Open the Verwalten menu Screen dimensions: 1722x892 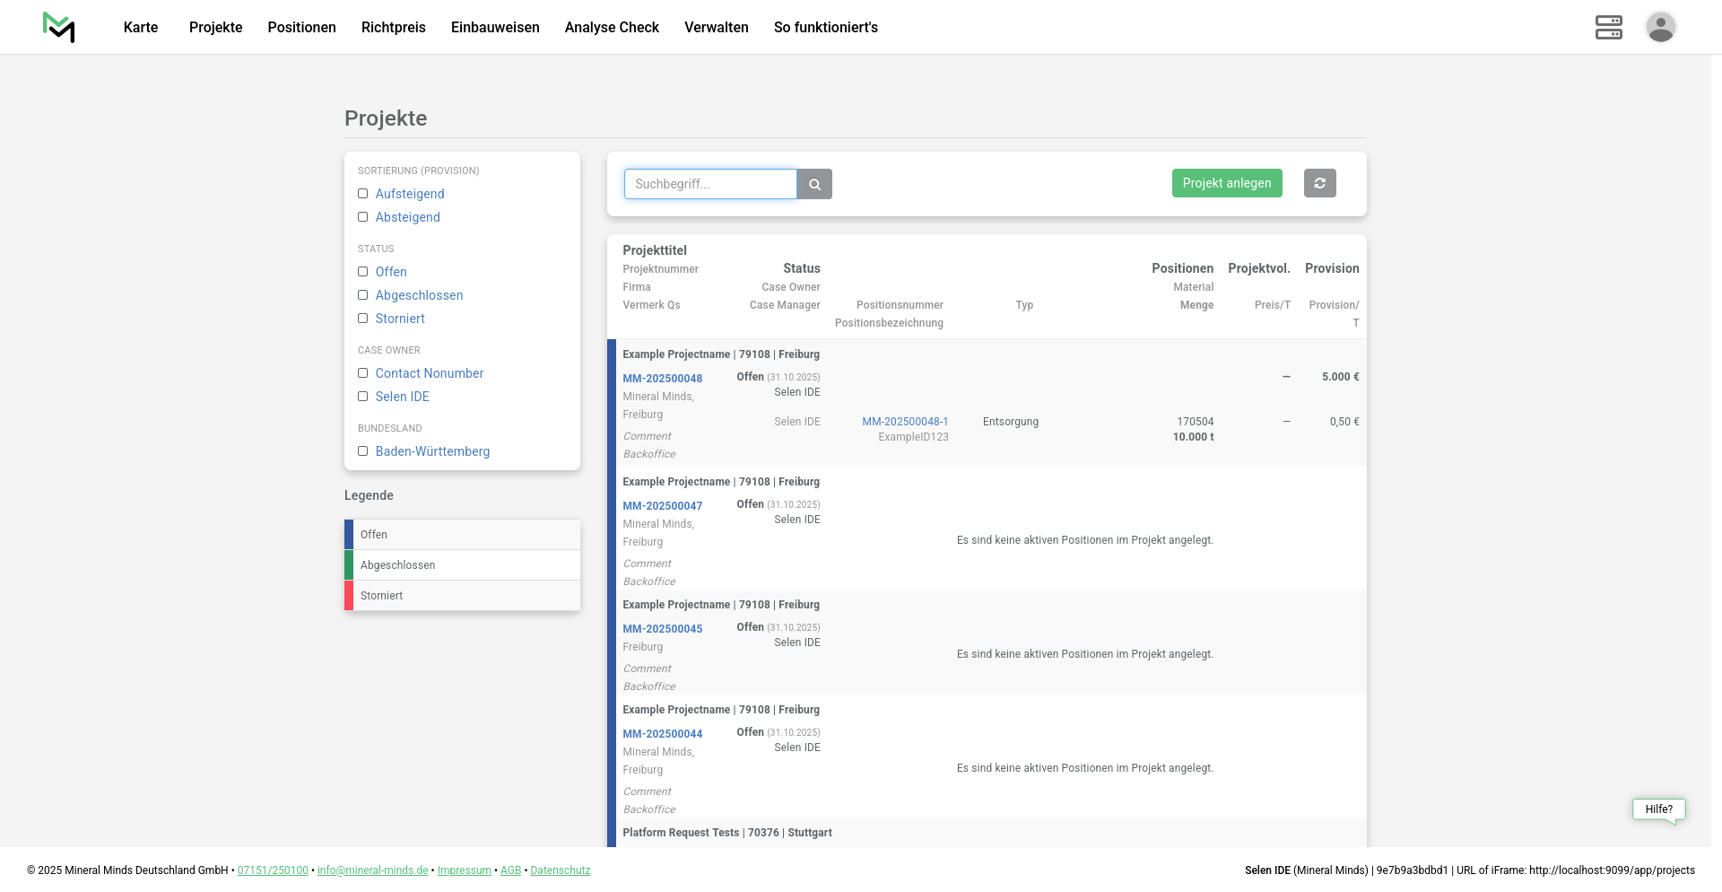tap(716, 28)
